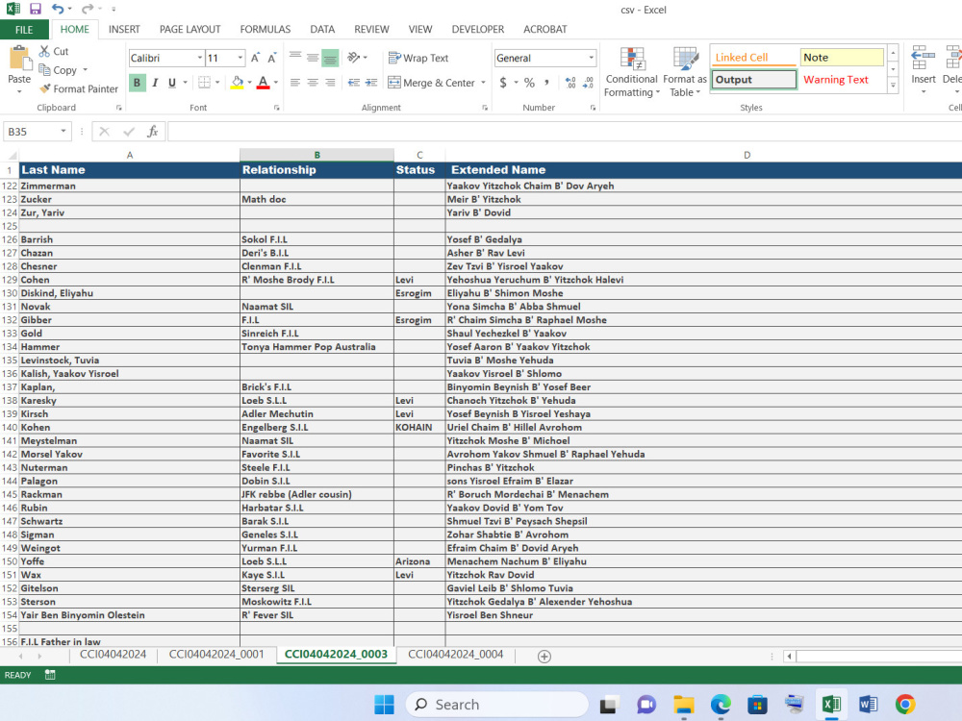Click the Borders icon
This screenshot has height=721, width=962.
click(x=204, y=82)
